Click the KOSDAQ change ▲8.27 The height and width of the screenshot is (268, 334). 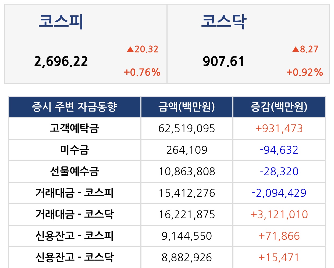coord(305,49)
